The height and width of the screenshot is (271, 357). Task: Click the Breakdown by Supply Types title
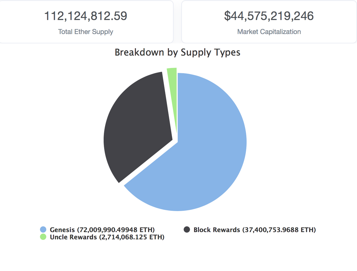[x=177, y=52]
